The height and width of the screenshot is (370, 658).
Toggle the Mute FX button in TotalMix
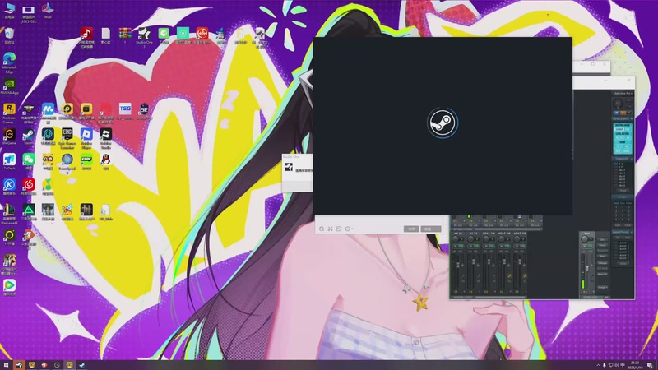tap(603, 274)
